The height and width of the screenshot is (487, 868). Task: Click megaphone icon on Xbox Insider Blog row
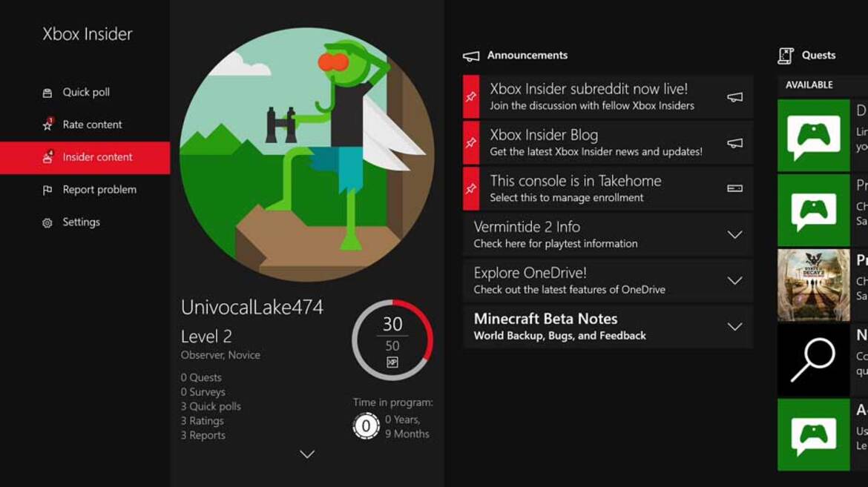[735, 143]
